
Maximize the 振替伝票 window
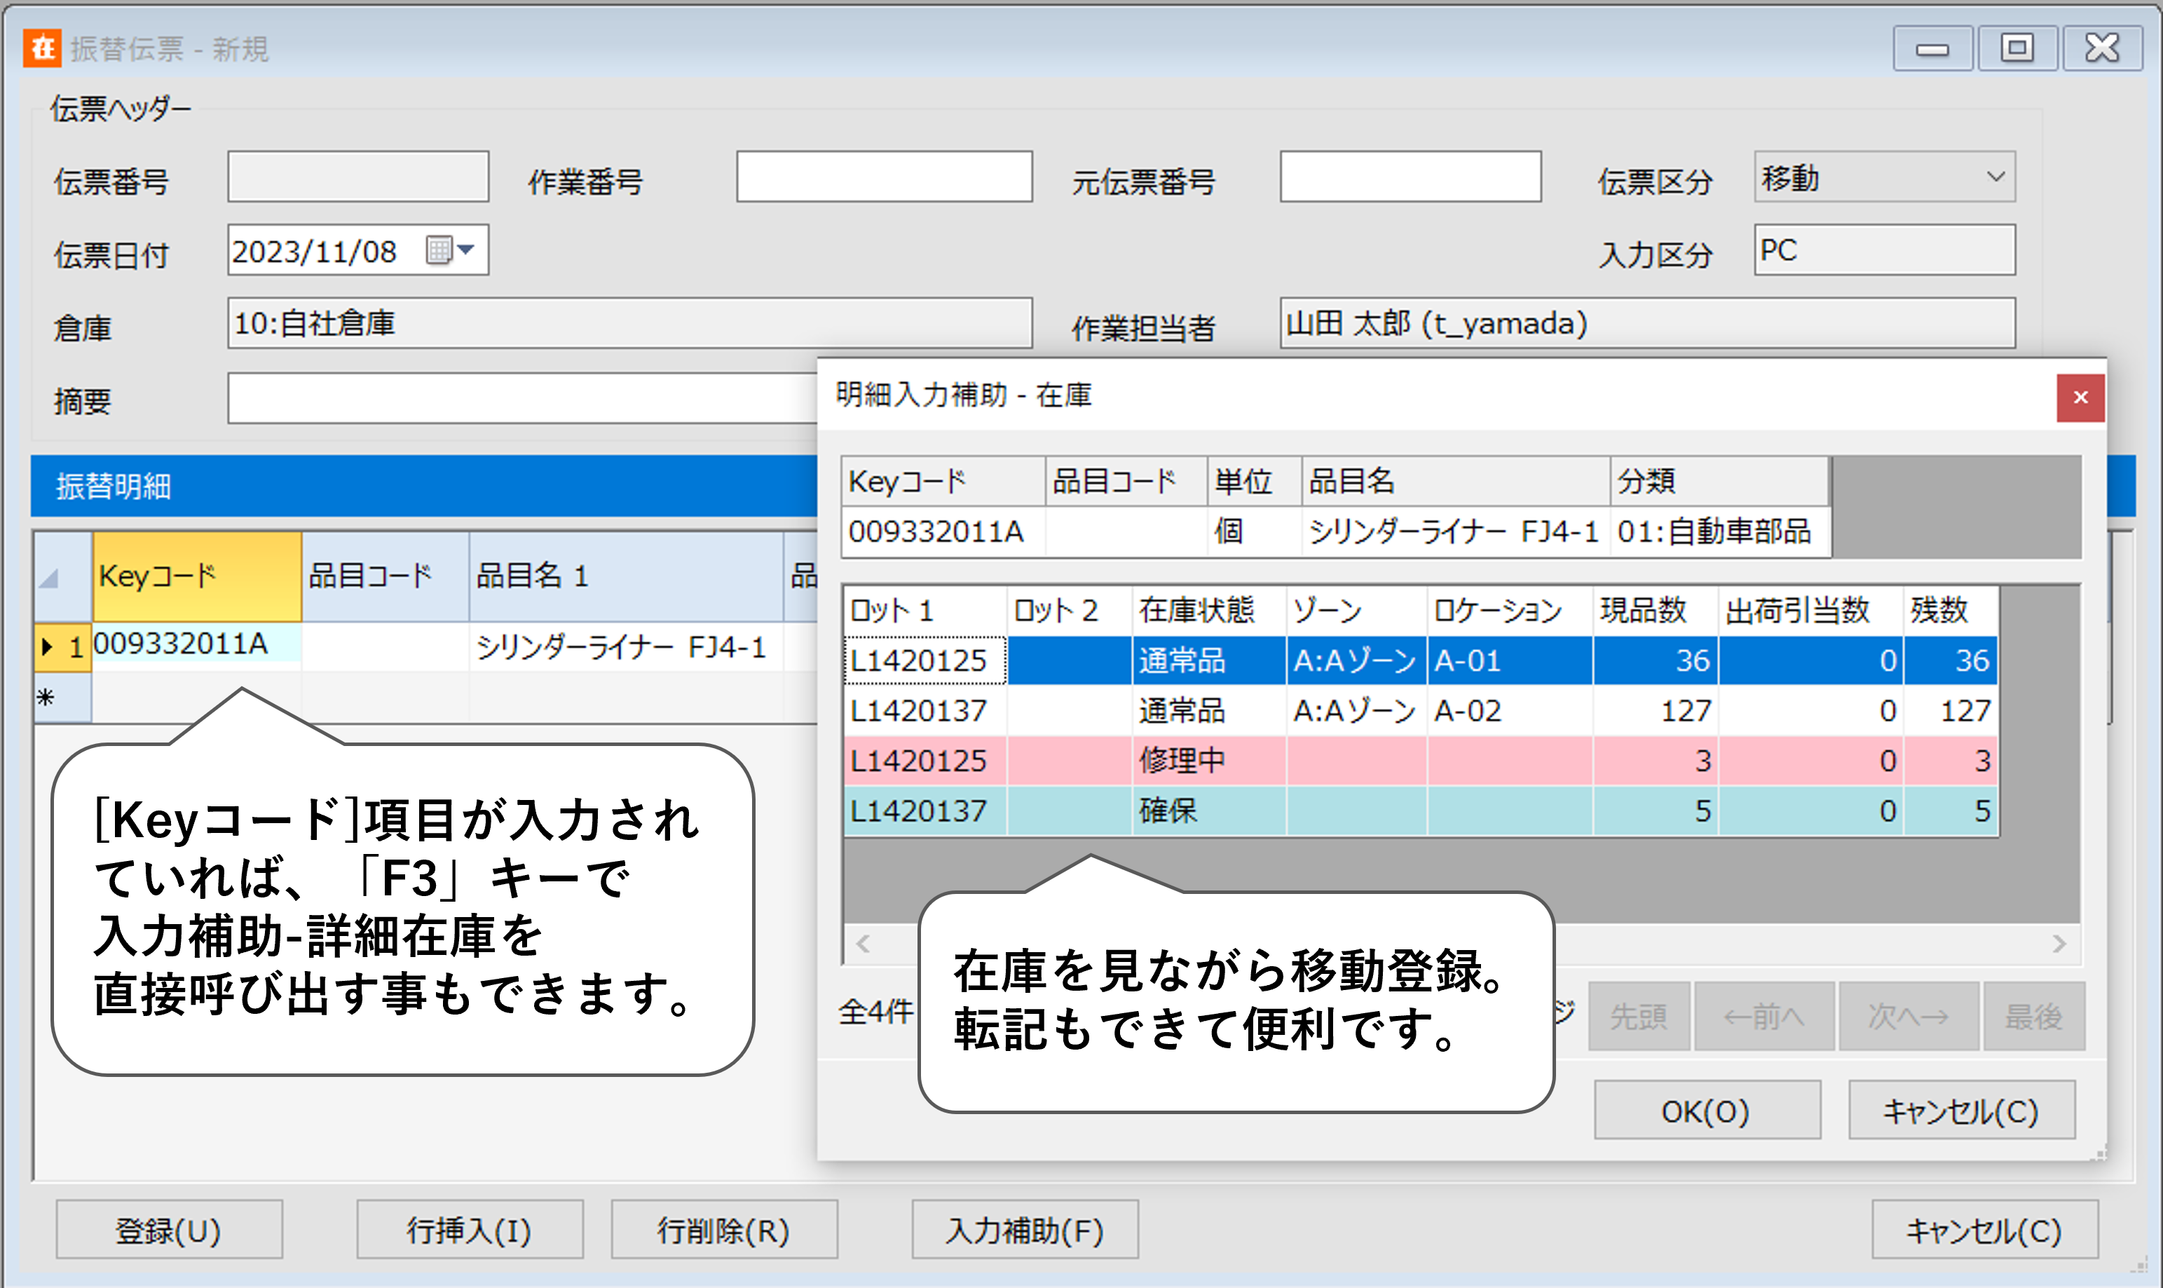click(x=2017, y=48)
